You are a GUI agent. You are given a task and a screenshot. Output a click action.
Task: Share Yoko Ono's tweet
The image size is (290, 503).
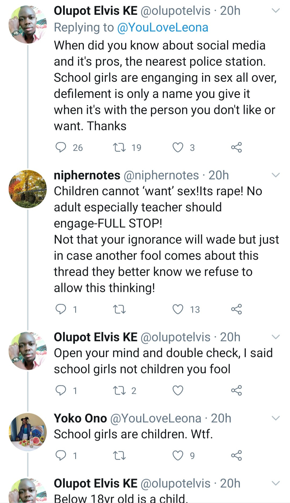click(x=236, y=455)
